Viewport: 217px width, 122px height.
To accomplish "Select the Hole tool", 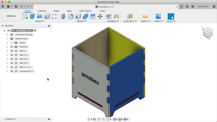I will coord(47,17).
